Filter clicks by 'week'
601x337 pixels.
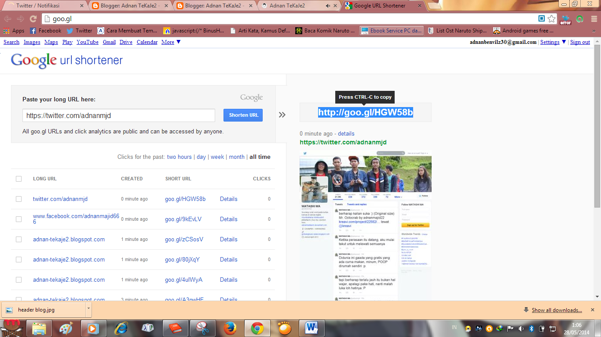click(217, 157)
